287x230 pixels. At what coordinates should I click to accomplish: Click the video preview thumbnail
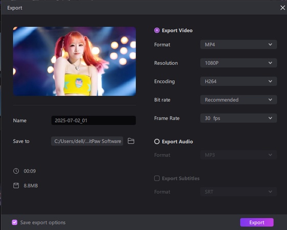pyautogui.click(x=75, y=61)
